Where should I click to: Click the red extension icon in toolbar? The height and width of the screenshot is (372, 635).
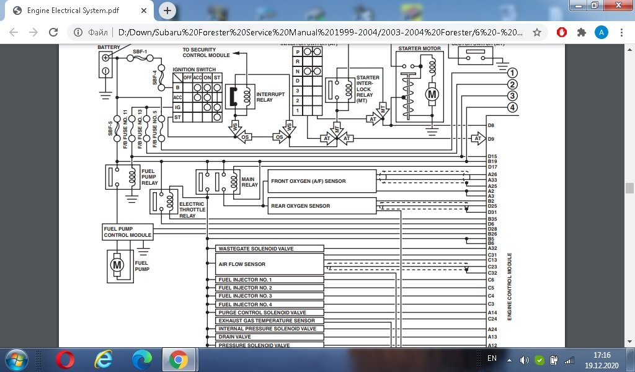(562, 32)
